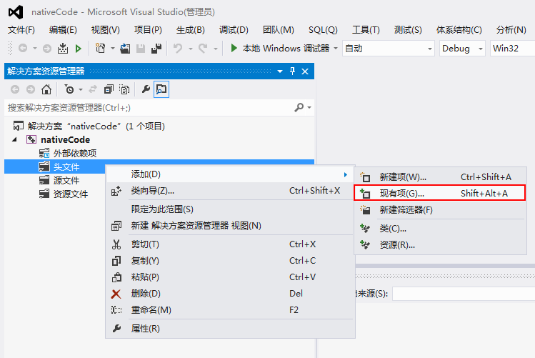Image resolution: width=535 pixels, height=358 pixels.
Task: Click the Open File toolbar icon
Action: tap(125, 49)
